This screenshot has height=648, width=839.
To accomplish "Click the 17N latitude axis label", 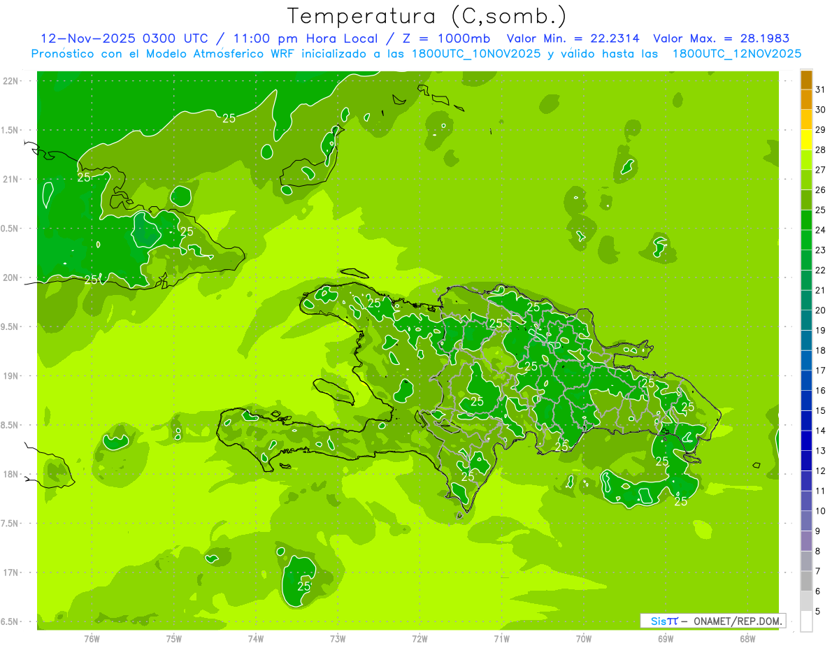I will pyautogui.click(x=12, y=573).
